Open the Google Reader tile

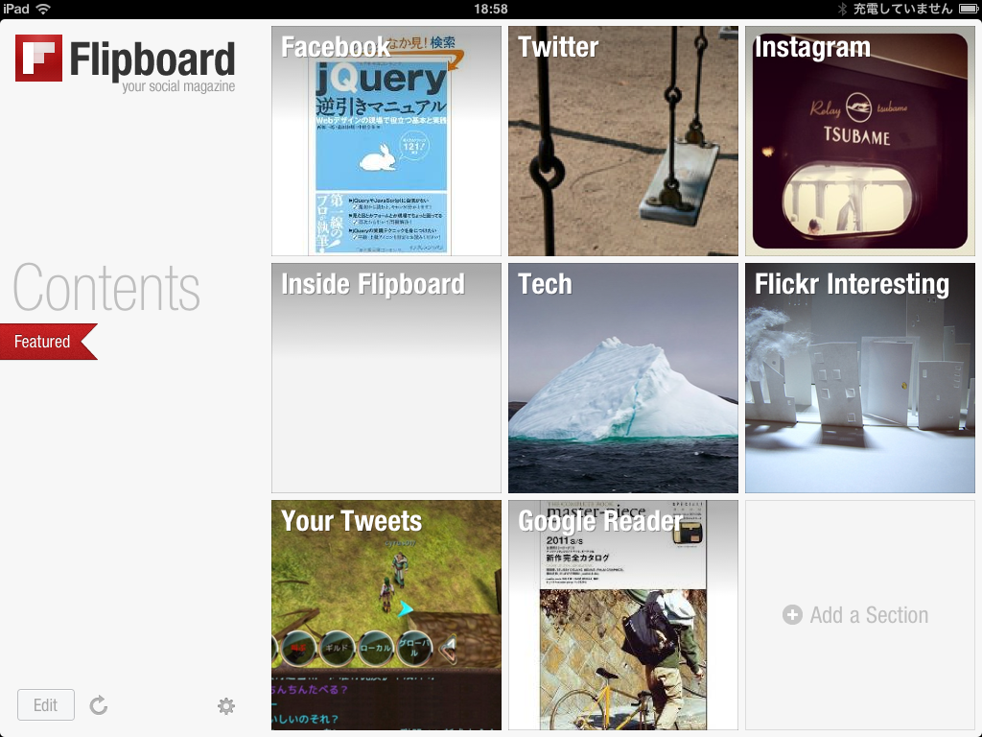(x=623, y=615)
